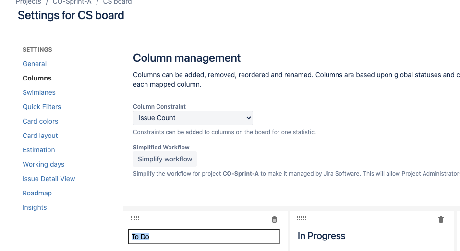Select the Columns settings item
The height and width of the screenshot is (251, 460).
(37, 78)
